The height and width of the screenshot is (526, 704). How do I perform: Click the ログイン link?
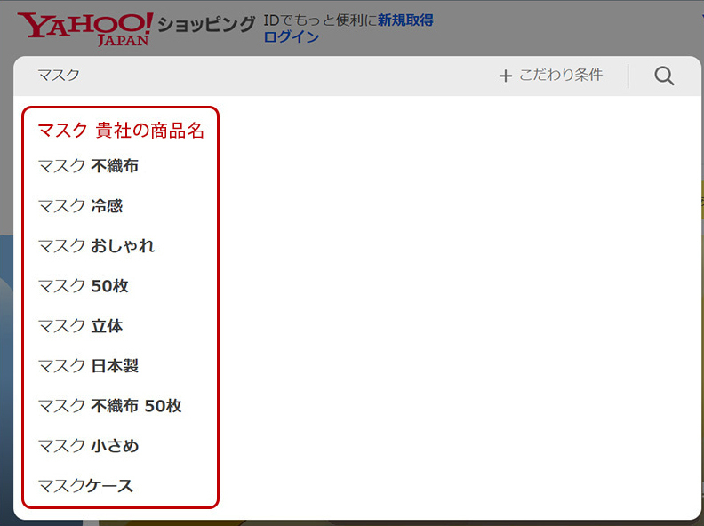click(292, 36)
